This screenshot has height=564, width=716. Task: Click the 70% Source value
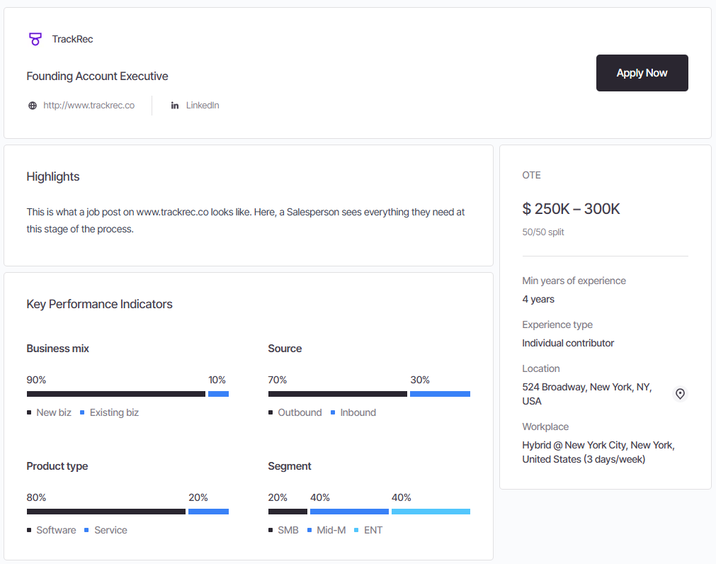point(277,380)
